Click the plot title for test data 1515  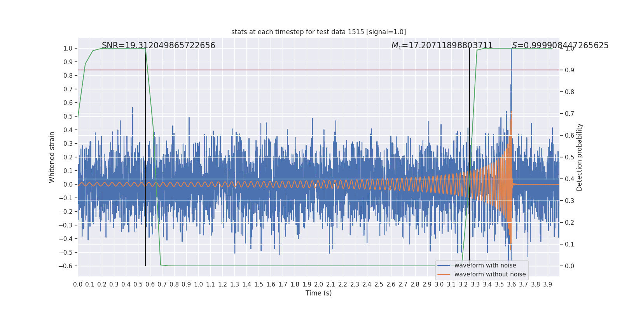tap(318, 32)
